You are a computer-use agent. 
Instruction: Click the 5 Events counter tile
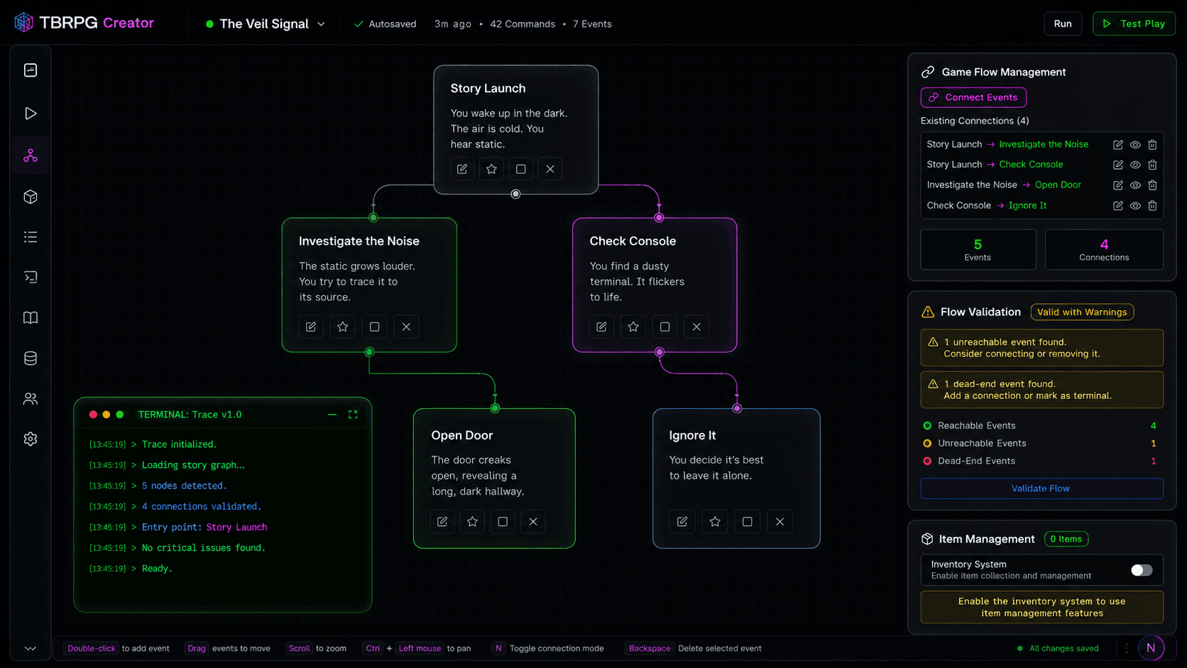point(978,250)
